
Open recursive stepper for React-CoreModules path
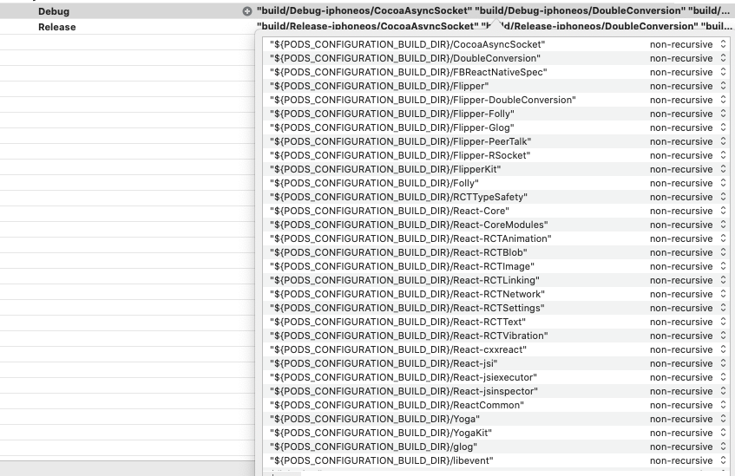pyautogui.click(x=723, y=225)
